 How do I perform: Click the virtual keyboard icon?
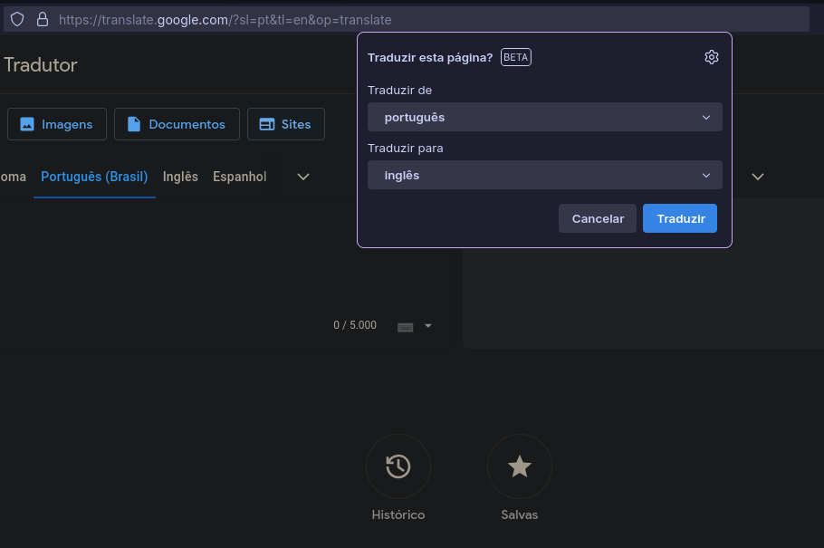(x=405, y=327)
